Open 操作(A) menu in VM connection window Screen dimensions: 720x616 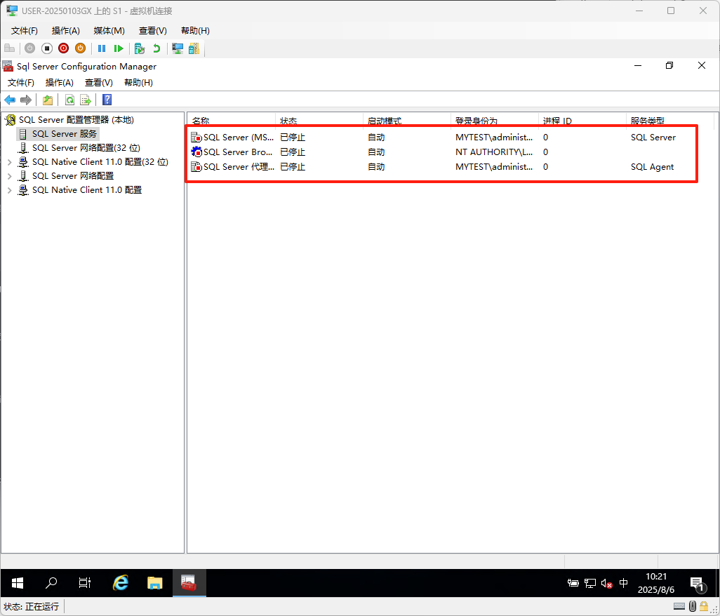click(66, 31)
